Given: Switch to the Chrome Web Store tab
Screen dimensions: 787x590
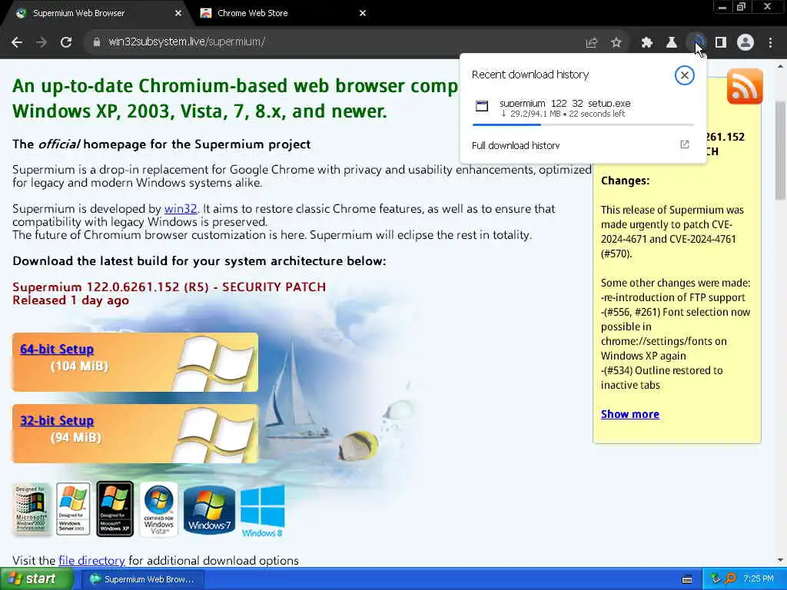Looking at the screenshot, I should click(279, 13).
